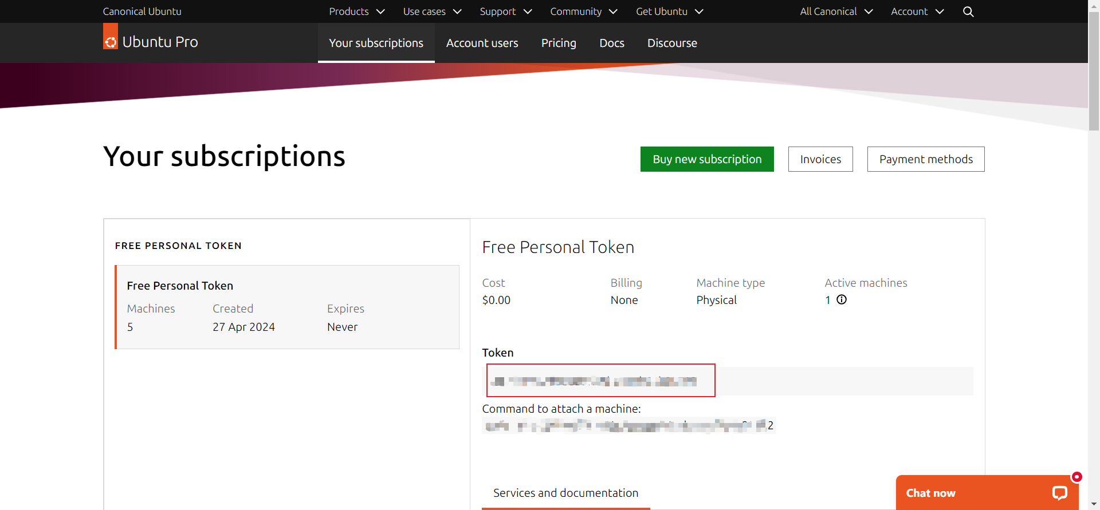Click the Token value field
Viewport: 1100px width, 510px height.
[x=600, y=381]
